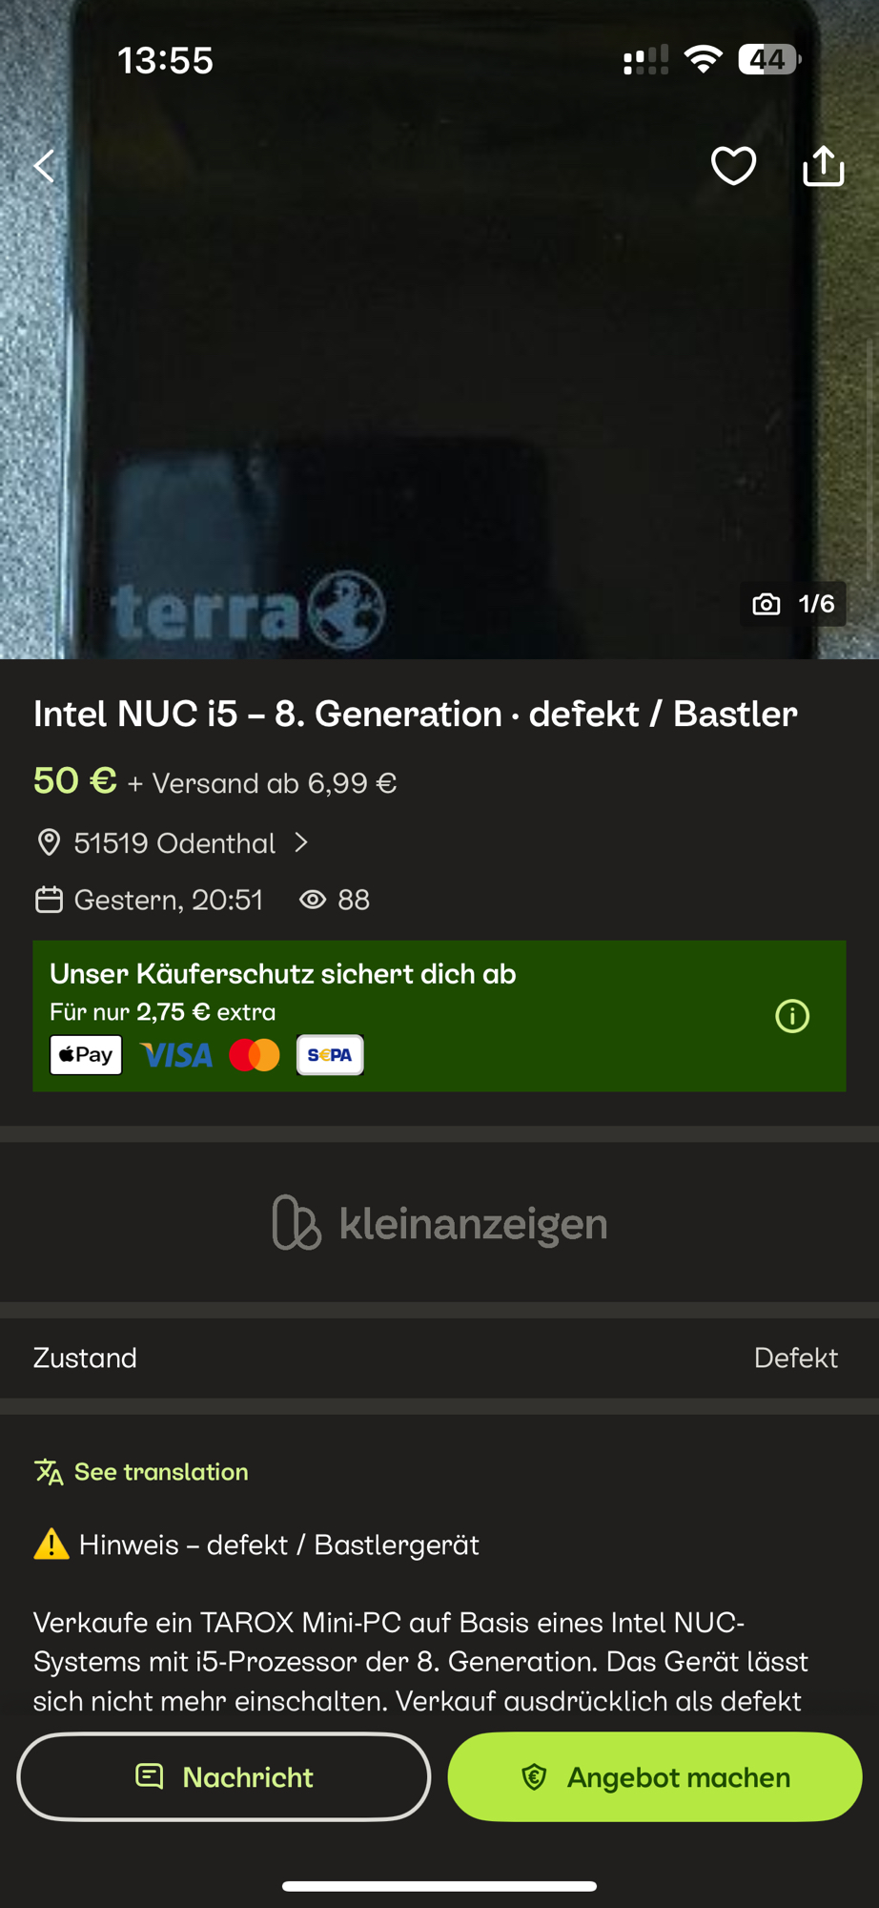The height and width of the screenshot is (1908, 879).
Task: Add listing to favorites with heart icon
Action: (733, 166)
